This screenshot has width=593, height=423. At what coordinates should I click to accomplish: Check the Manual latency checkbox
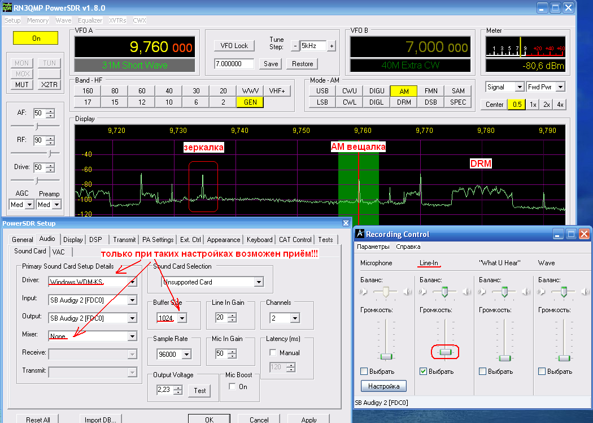(x=274, y=352)
